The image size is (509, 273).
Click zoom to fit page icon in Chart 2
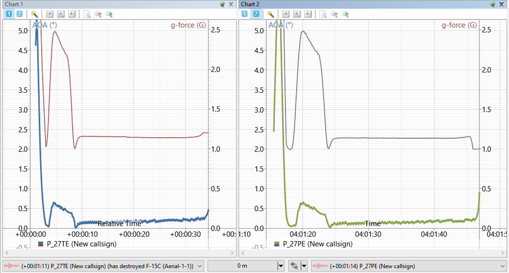tap(323, 14)
